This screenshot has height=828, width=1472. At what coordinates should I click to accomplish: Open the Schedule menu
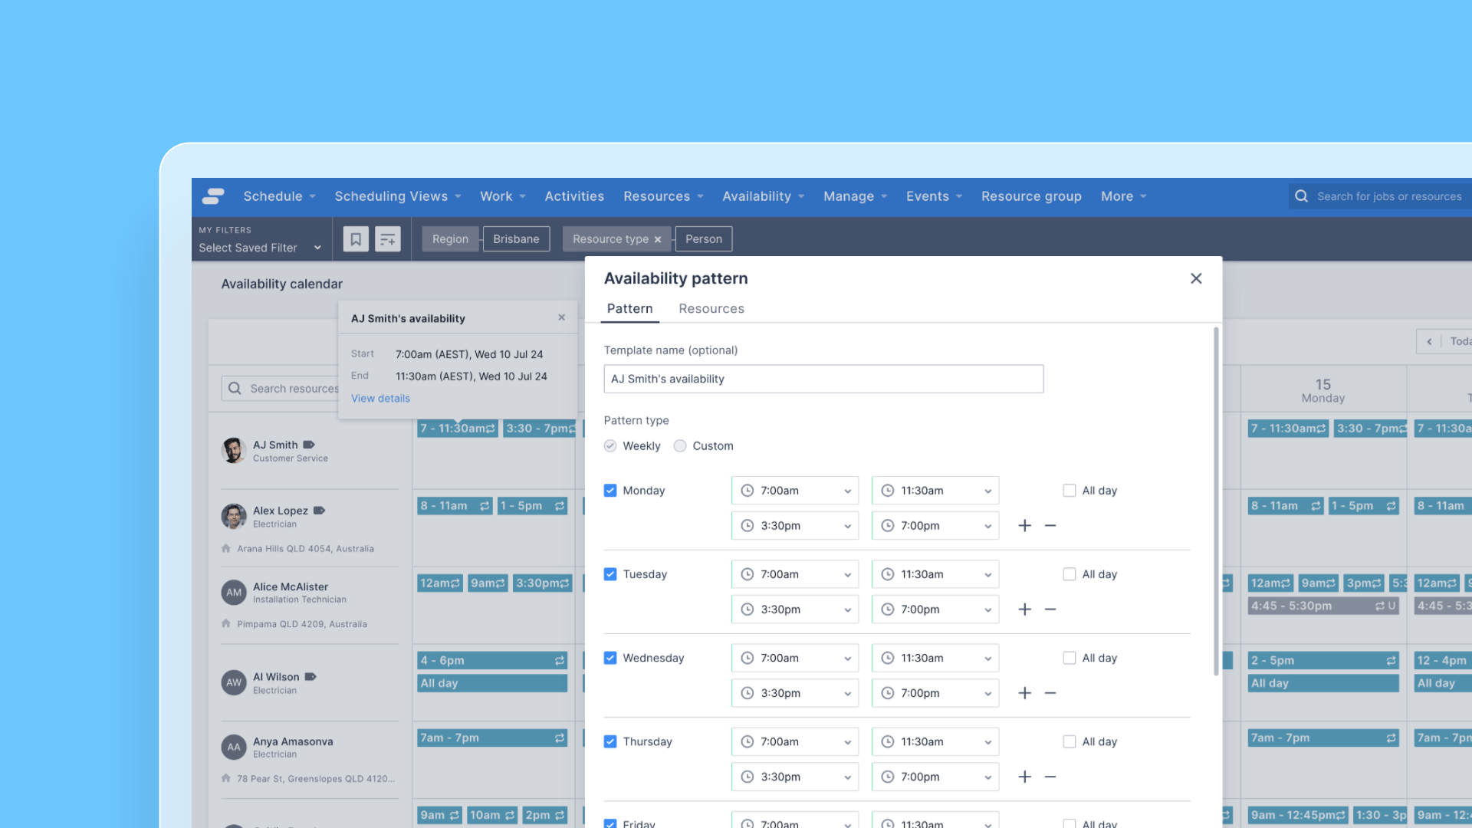(280, 196)
